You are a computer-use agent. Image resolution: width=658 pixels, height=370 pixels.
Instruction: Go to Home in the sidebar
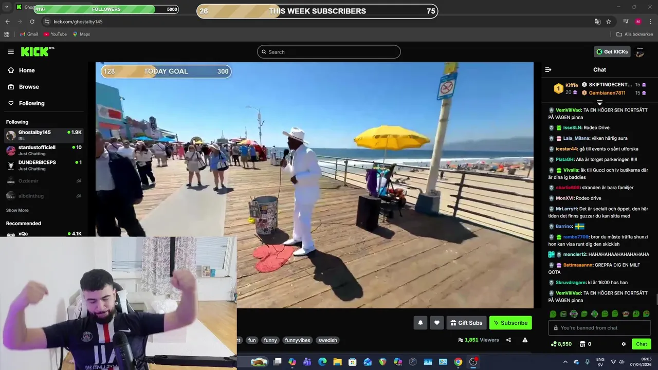click(44, 70)
